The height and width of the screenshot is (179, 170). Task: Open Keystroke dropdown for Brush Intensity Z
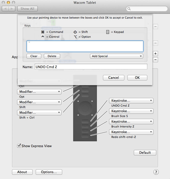tap(131, 121)
